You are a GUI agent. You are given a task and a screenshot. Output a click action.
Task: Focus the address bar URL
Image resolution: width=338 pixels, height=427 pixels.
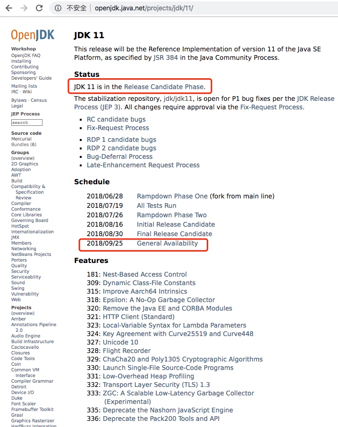[x=144, y=8]
